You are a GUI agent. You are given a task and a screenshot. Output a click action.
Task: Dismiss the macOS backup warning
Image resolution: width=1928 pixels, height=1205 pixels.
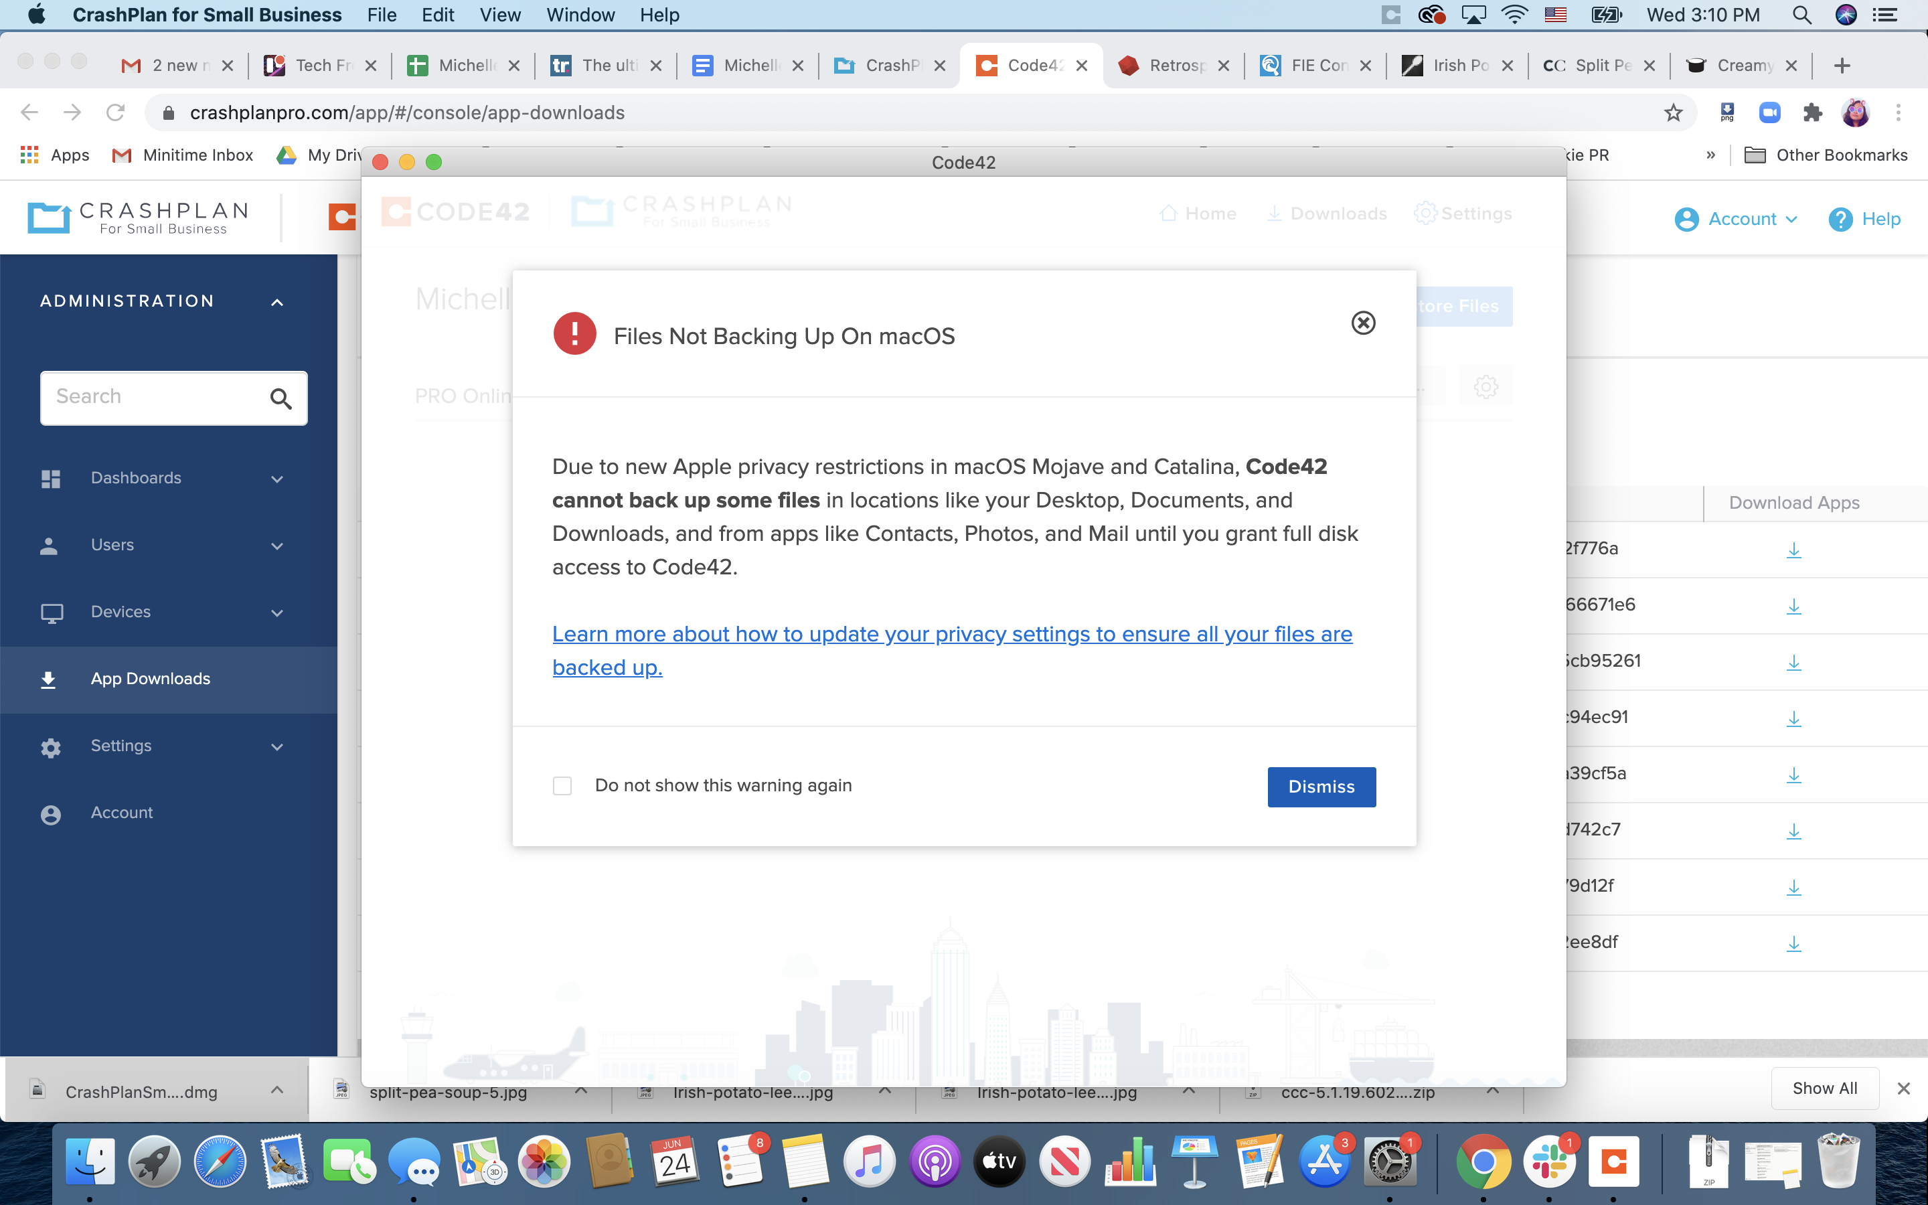1321,787
